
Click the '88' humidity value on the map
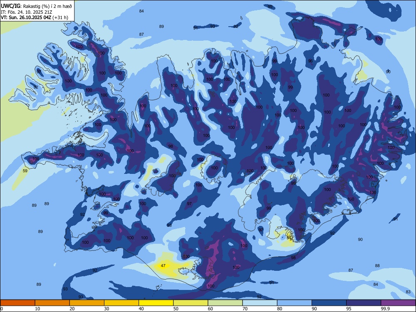pos(377,265)
